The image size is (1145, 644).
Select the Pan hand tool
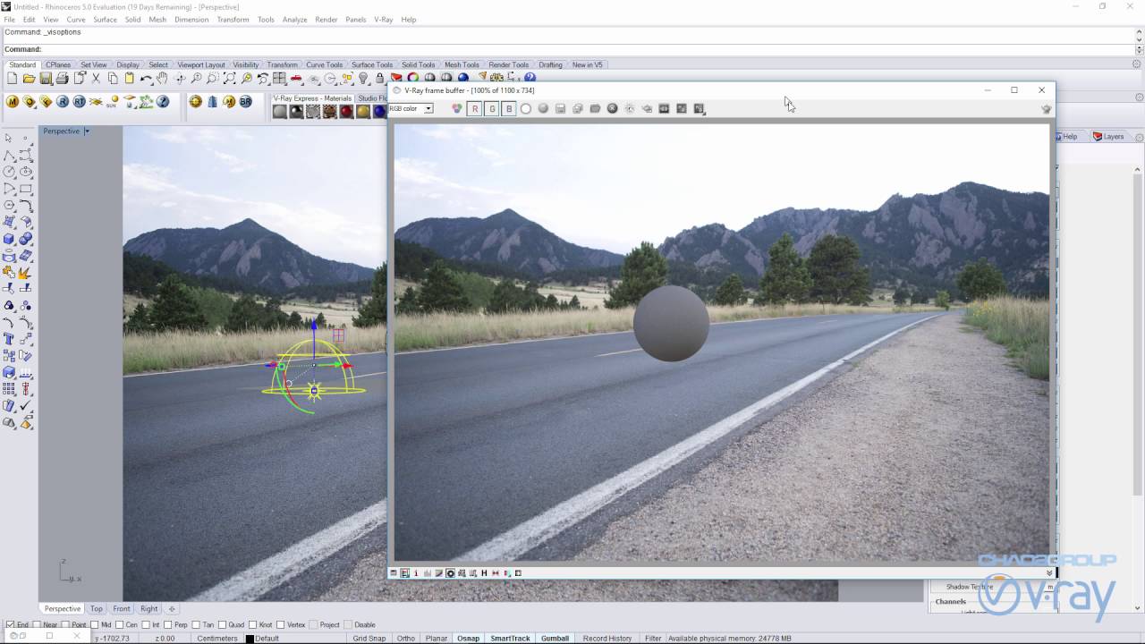(x=162, y=79)
